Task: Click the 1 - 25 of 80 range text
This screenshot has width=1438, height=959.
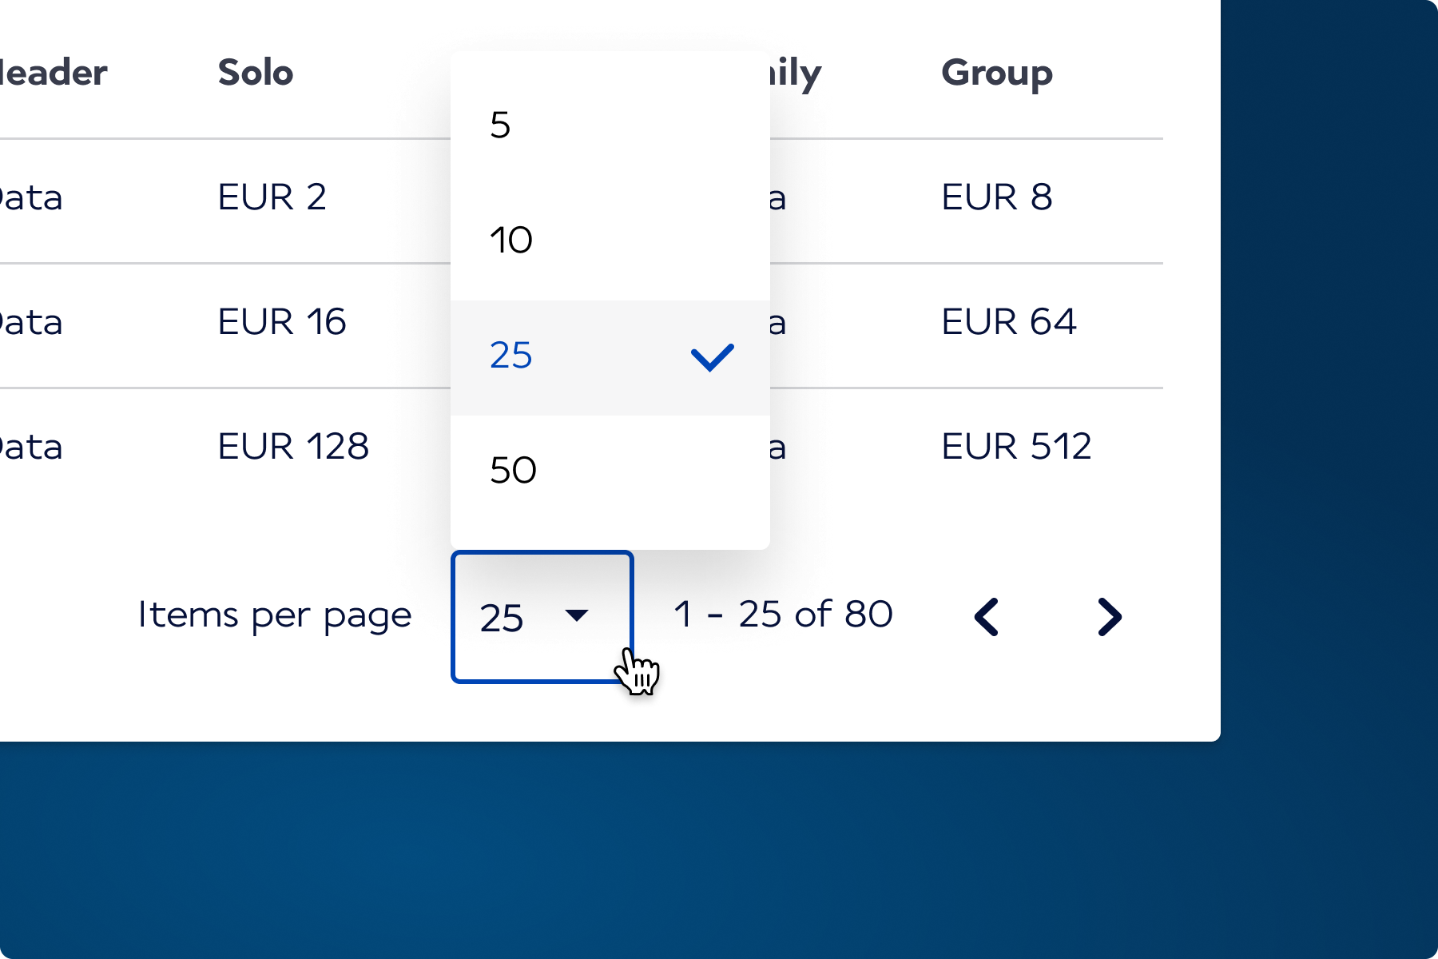Action: pyautogui.click(x=783, y=615)
